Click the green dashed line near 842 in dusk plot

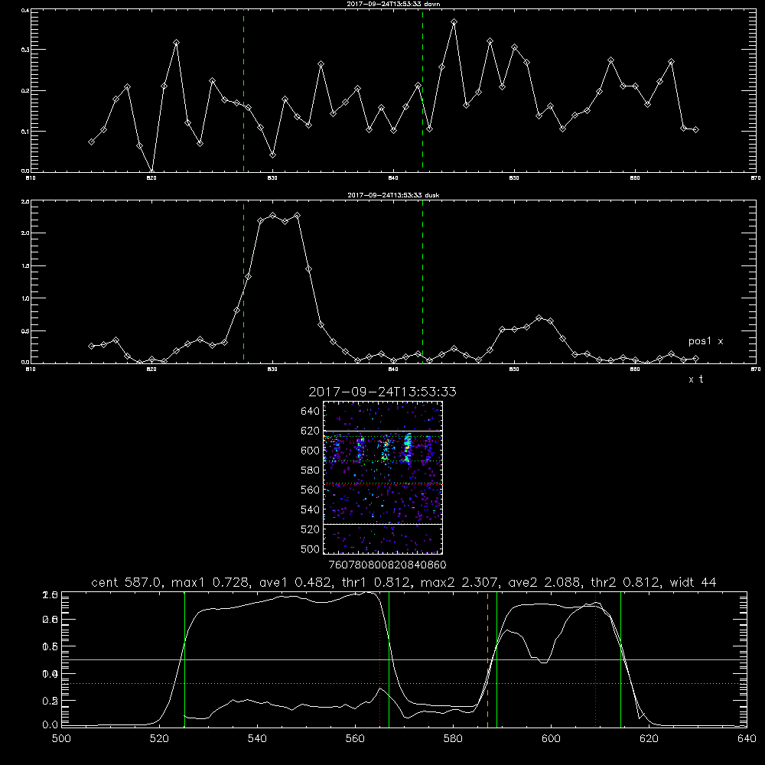pos(422,282)
